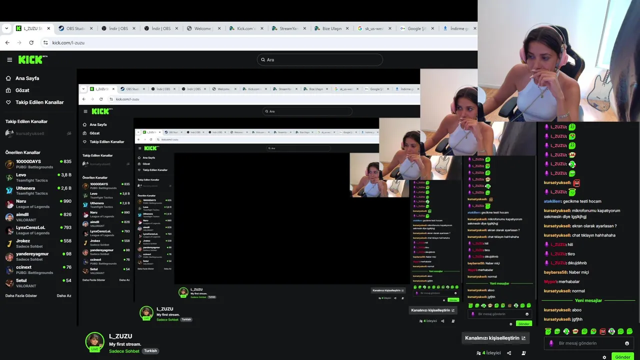
Task: Insert the red angry emote in chat
Action: click(x=602, y=331)
